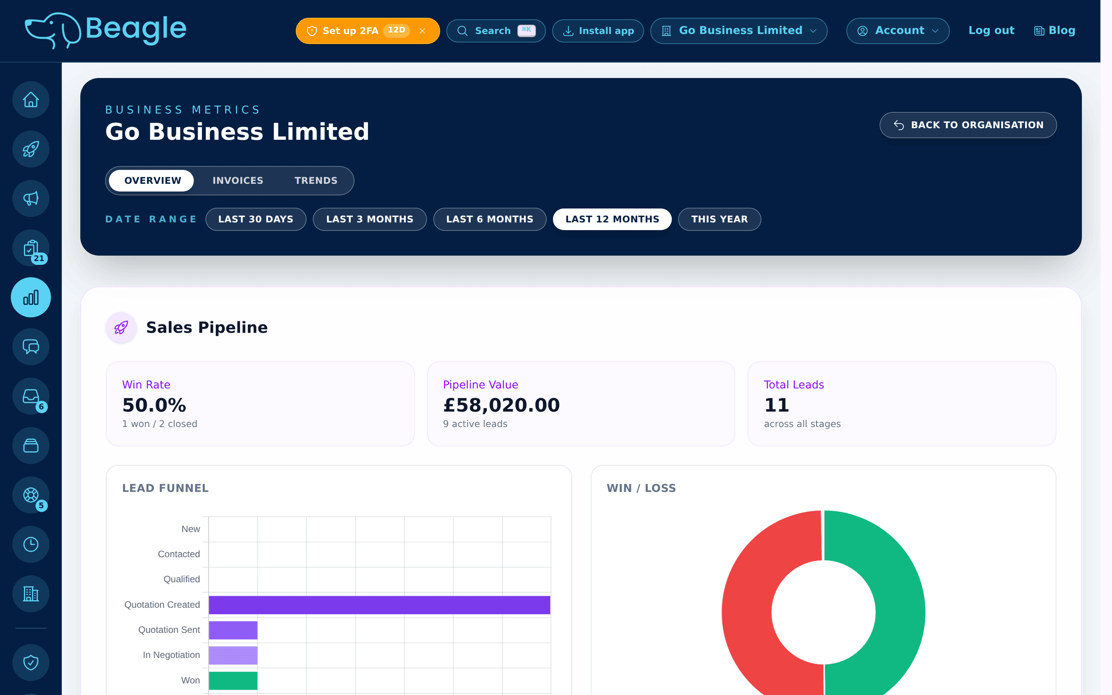The image size is (1112, 695).
Task: Click the Log out link
Action: pos(991,31)
